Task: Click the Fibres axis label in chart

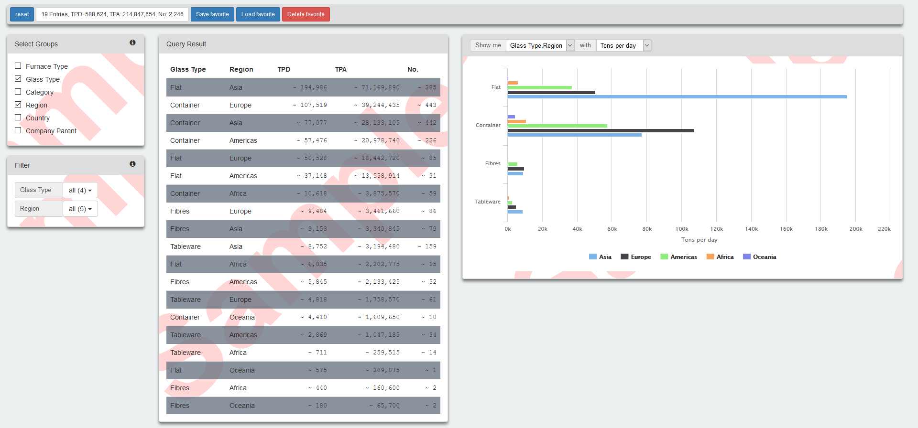Action: 492,163
